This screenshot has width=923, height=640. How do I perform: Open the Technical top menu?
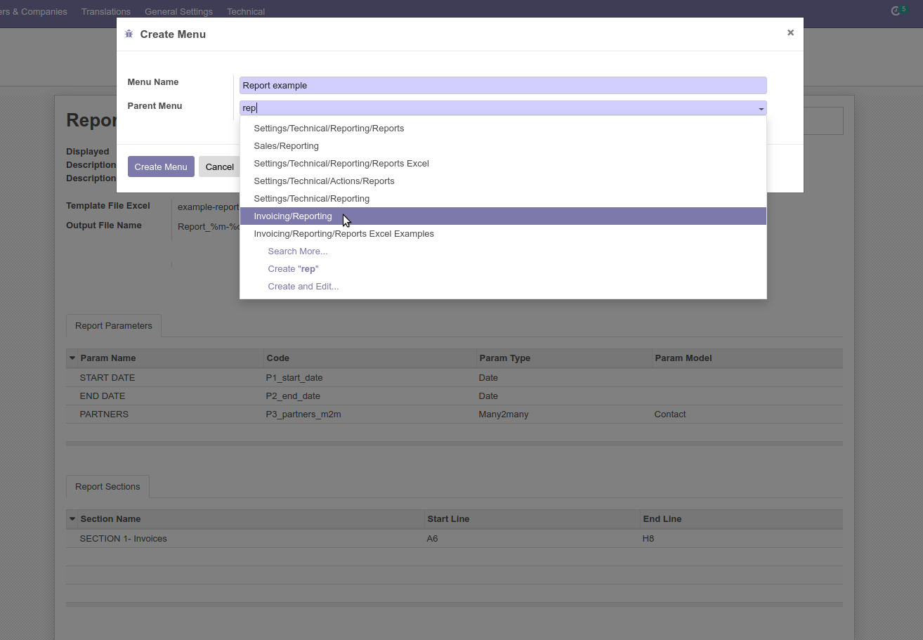click(246, 11)
